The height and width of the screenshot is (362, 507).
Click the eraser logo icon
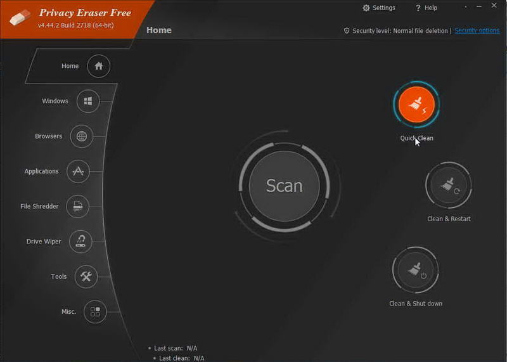(20, 18)
